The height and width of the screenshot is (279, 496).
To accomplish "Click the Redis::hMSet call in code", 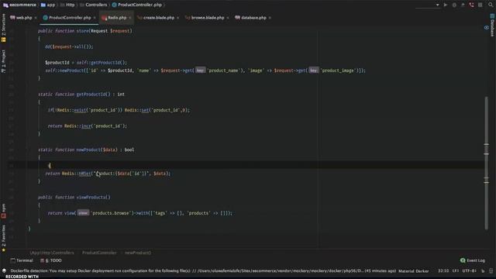I will point(77,174).
